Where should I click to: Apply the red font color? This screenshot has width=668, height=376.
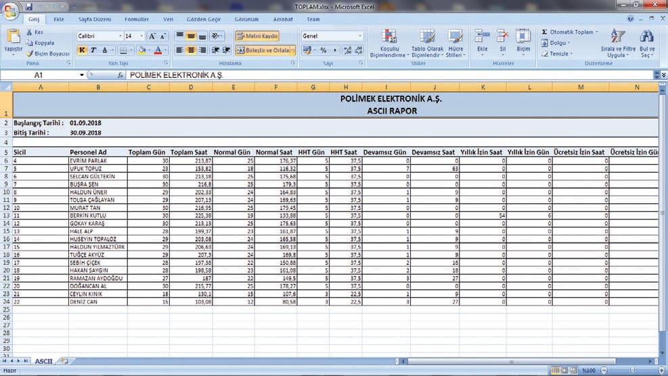pos(158,50)
